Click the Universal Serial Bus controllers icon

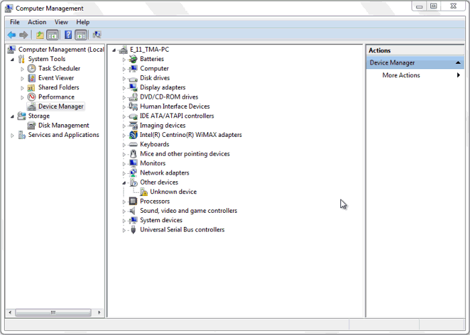(133, 230)
